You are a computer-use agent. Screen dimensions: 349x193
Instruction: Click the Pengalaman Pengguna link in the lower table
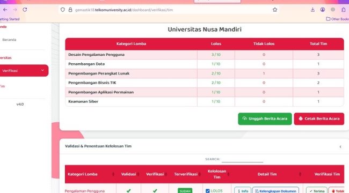85,191
